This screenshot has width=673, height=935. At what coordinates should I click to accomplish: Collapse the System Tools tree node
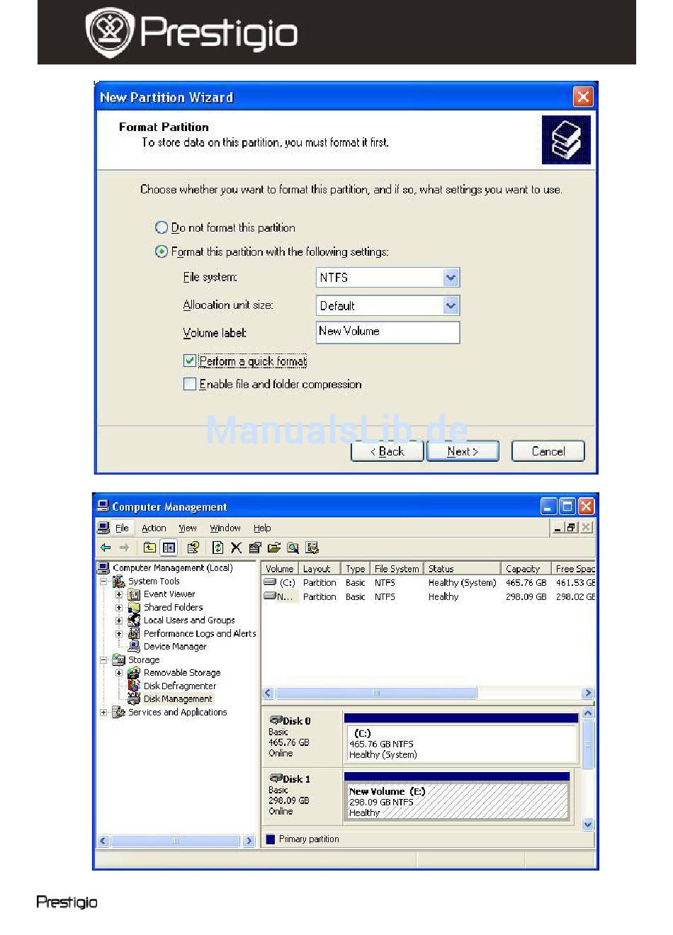pos(103,582)
